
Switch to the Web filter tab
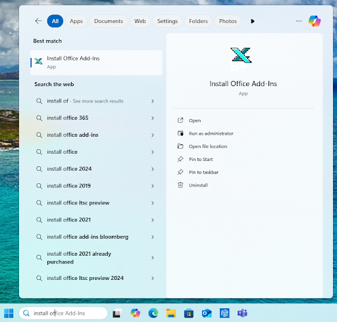point(140,21)
